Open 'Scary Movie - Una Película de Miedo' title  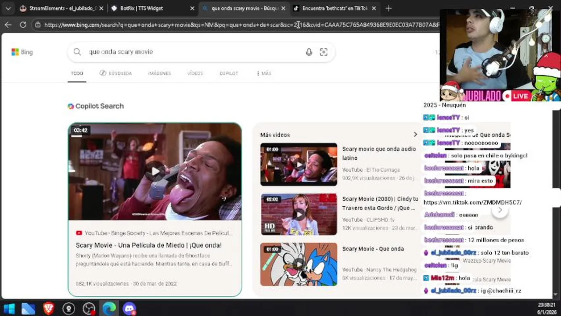(148, 245)
